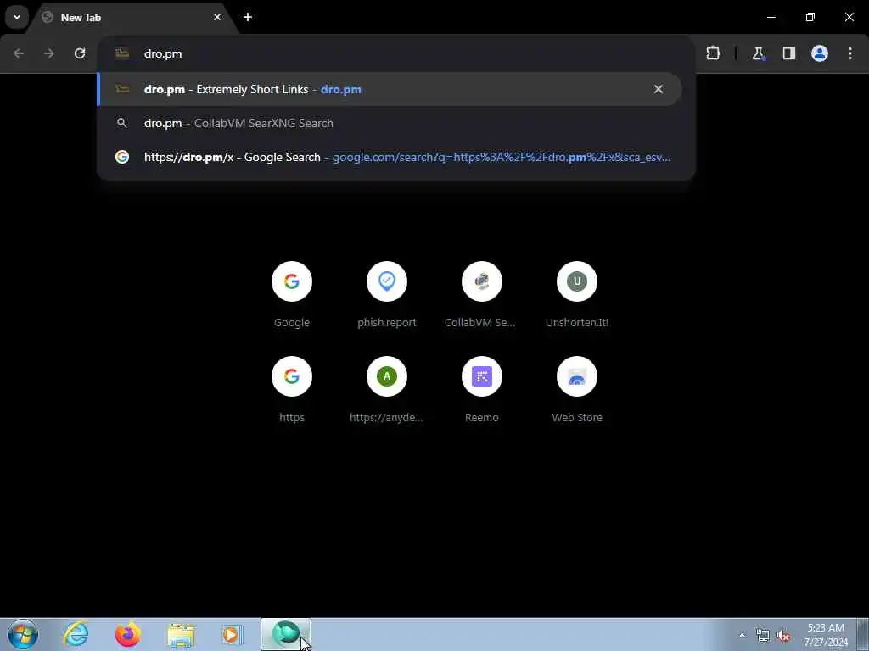The width and height of the screenshot is (869, 651).
Task: Reload the page
Action: click(80, 53)
